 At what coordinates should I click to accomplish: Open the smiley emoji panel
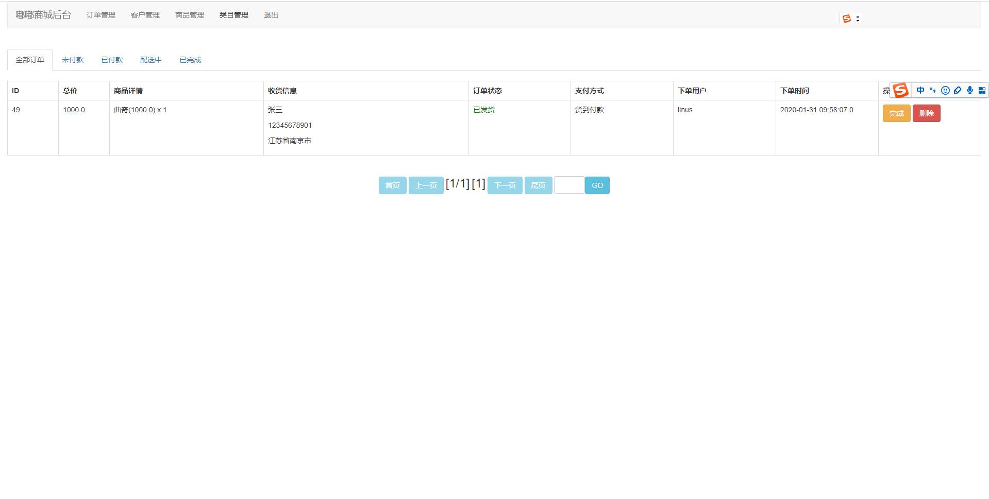(x=945, y=90)
